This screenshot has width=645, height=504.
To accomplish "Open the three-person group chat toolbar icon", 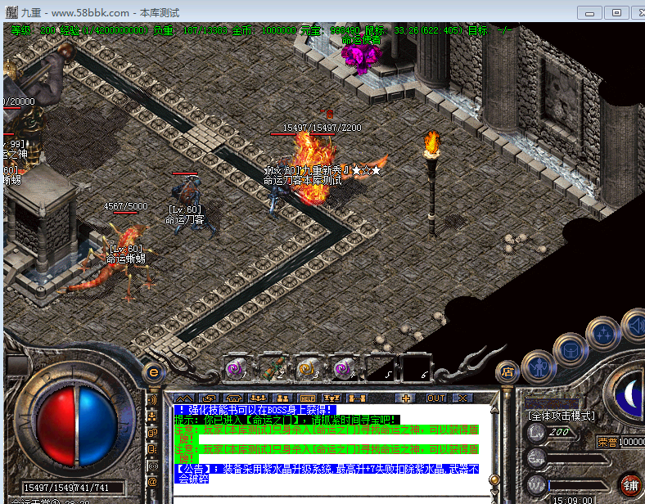I will (x=259, y=398).
